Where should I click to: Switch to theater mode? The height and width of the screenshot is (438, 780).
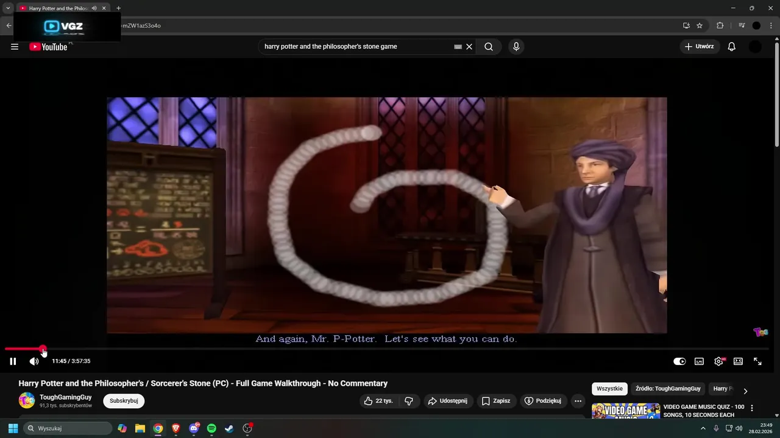(738, 361)
